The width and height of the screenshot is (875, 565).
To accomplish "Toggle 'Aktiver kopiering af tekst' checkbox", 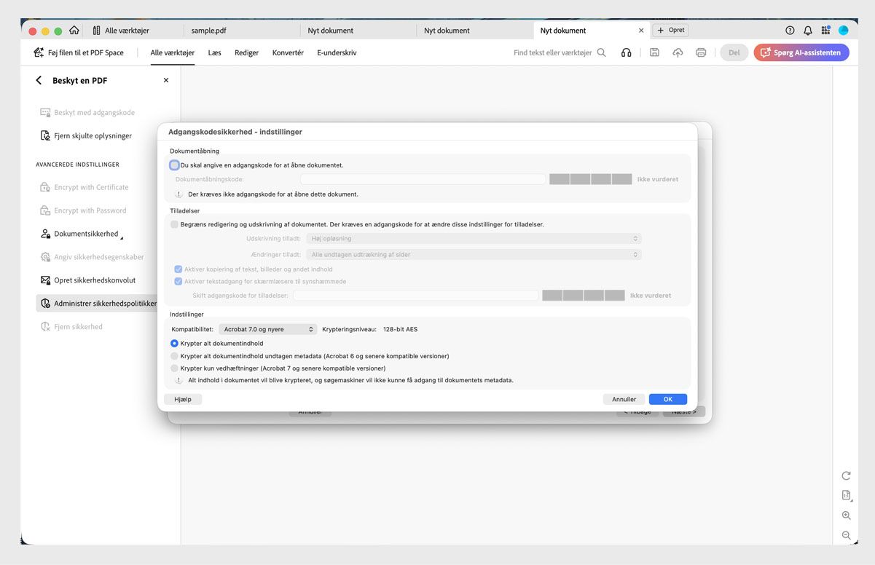I will click(x=178, y=269).
